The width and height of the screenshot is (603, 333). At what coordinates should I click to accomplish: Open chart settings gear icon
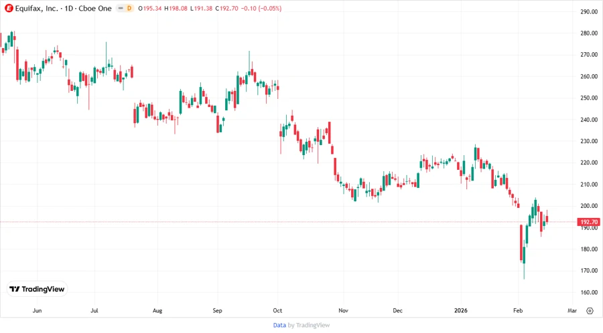[590, 311]
